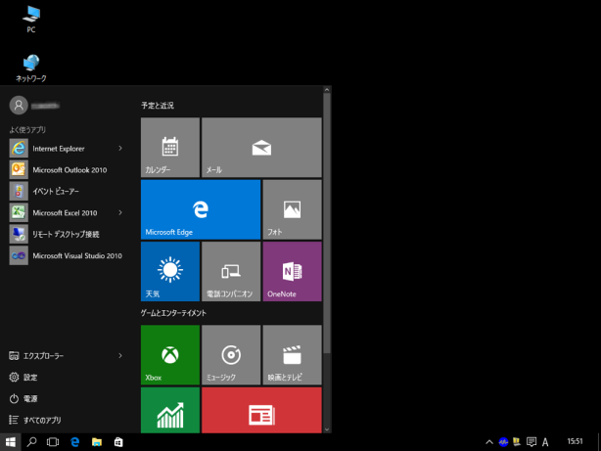Click Start menu scrollbar down arrow
Screen dimensions: 601x451
(327, 429)
